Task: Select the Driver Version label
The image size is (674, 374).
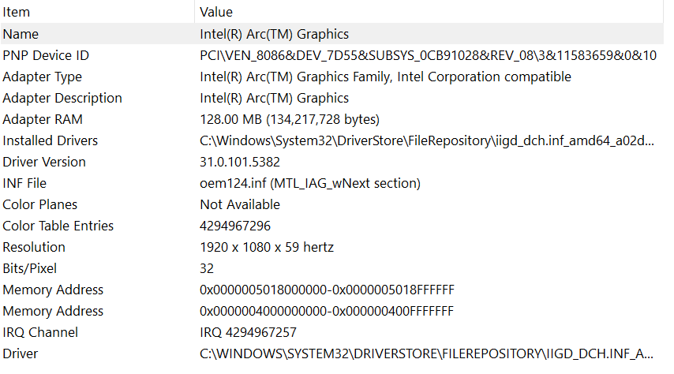Action: click(x=44, y=162)
